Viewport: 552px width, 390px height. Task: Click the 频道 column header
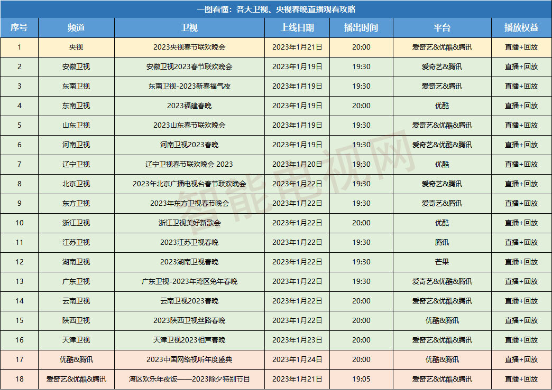coord(76,28)
